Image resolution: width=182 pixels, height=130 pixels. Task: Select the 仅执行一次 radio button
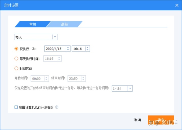(16, 49)
